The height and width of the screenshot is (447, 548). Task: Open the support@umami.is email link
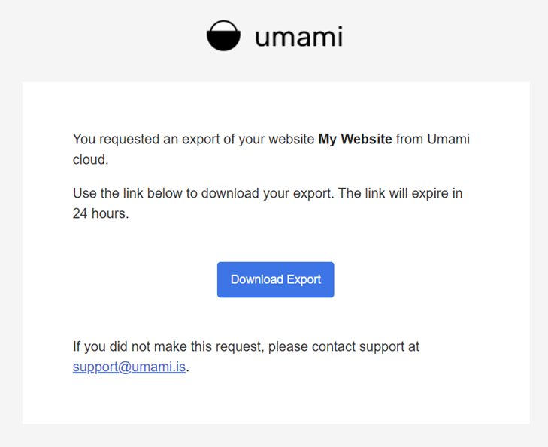[x=129, y=367]
